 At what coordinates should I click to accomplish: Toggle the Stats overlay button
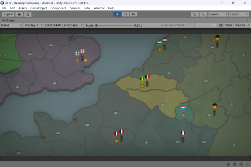229,25
